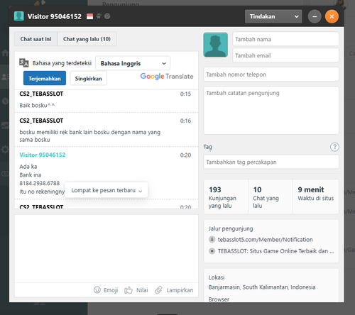Click Banjarmasin, South Kalimantan, Indonesia location text
This screenshot has height=315, width=355.
pyautogui.click(x=262, y=287)
